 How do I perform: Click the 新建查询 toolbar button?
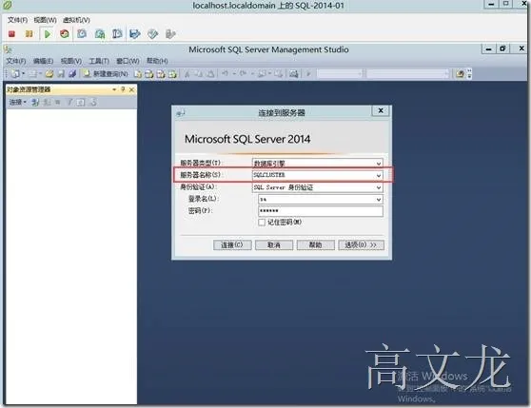pos(107,73)
